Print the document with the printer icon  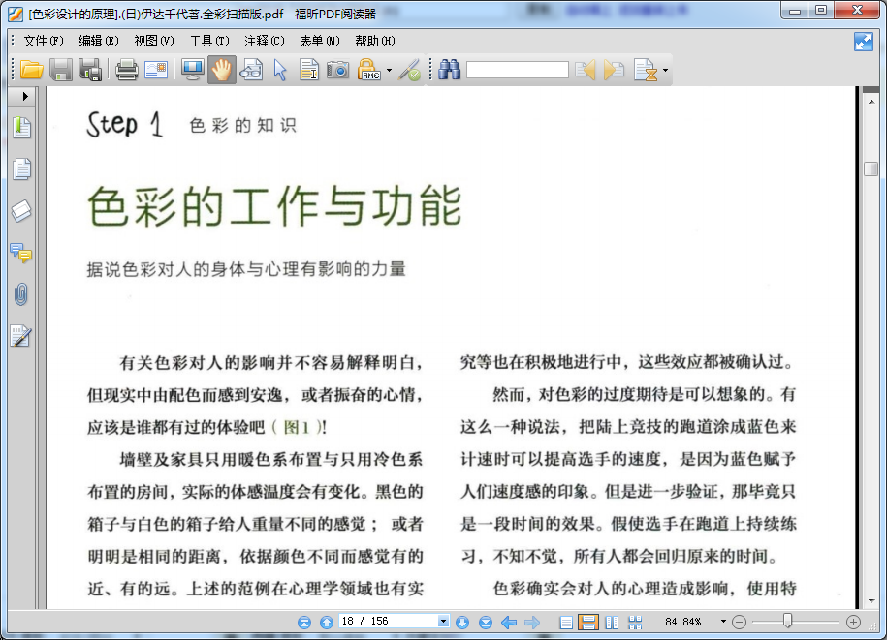click(x=127, y=70)
